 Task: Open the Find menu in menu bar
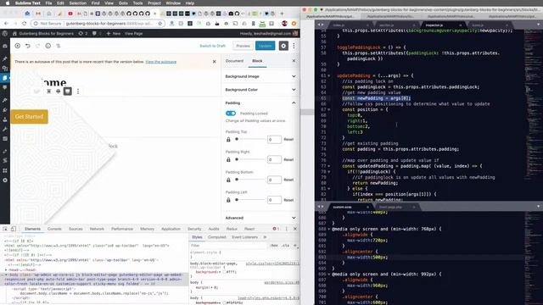[x=96, y=3]
